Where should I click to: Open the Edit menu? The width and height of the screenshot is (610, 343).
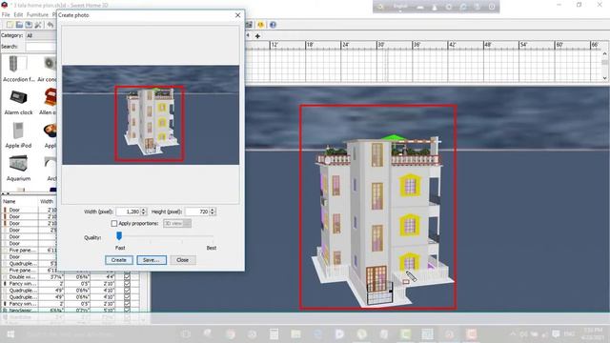pyautogui.click(x=18, y=14)
